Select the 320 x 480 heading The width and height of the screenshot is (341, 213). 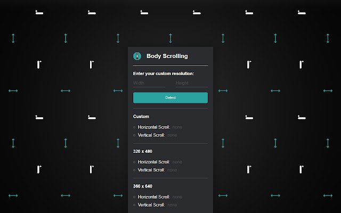click(x=143, y=151)
